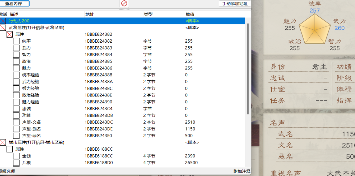This screenshot has width=355, height=176.
Task: Freeze the 智力 value checkbox
Action: pos(16,55)
